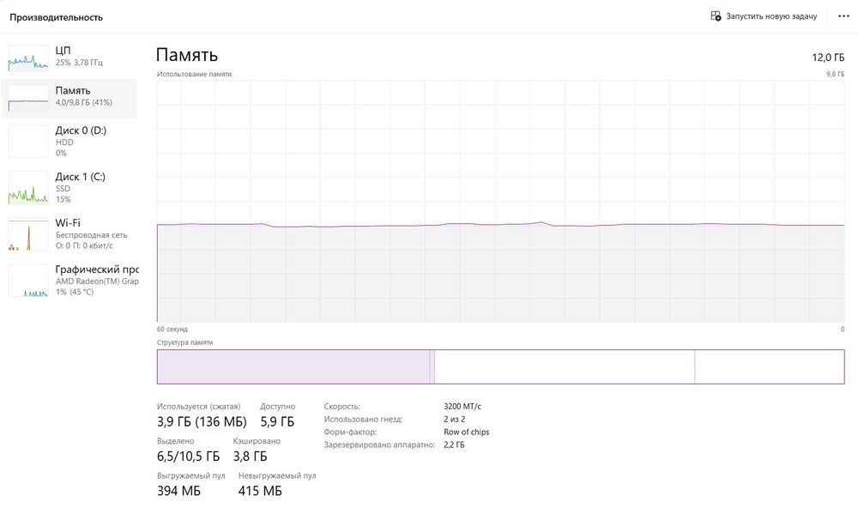The width and height of the screenshot is (858, 508).
Task: Click the ЦП mini graph thumbnail
Action: (28, 58)
